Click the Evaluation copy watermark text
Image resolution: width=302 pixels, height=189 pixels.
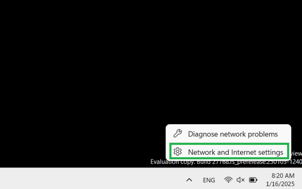tap(173, 162)
